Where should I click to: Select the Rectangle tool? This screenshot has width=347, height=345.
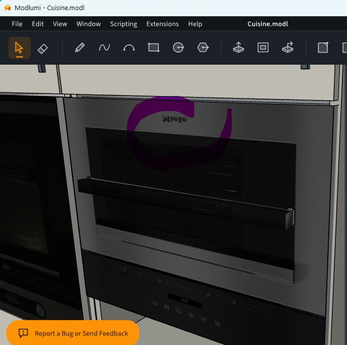click(x=154, y=47)
